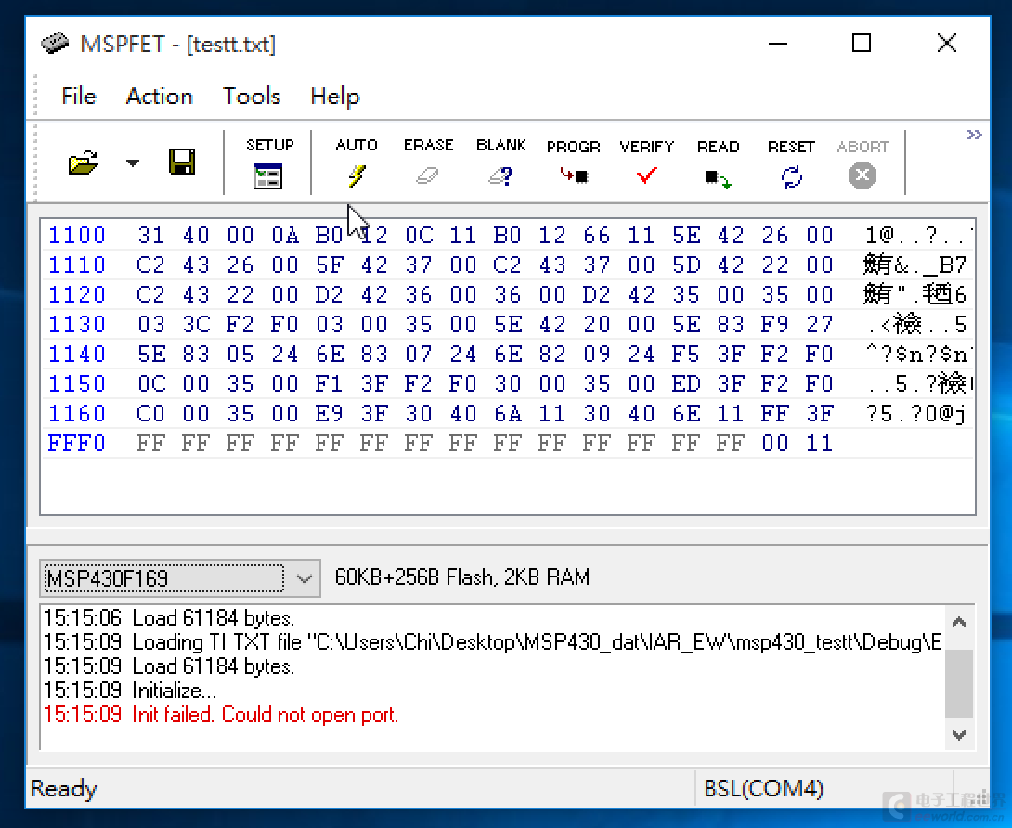Select address 1120 in the hex view
Screen dimensions: 1012x828
pyautogui.click(x=77, y=294)
